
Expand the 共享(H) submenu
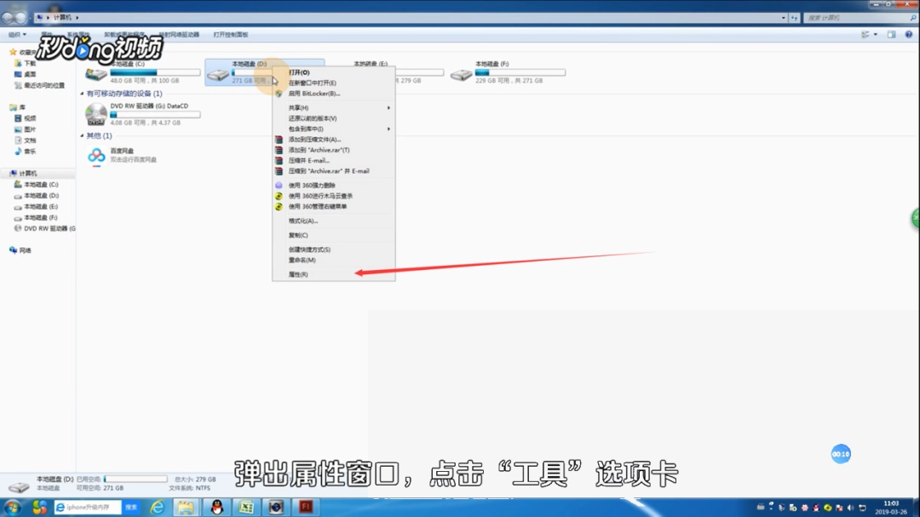[x=333, y=108]
